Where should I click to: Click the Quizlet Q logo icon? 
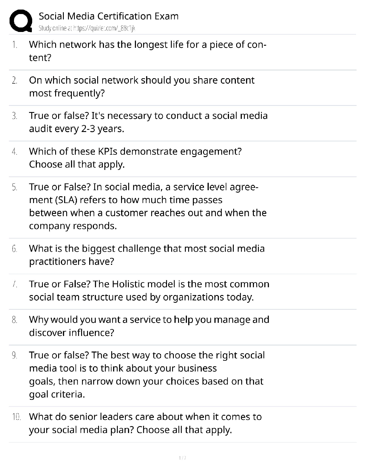coord(21,21)
